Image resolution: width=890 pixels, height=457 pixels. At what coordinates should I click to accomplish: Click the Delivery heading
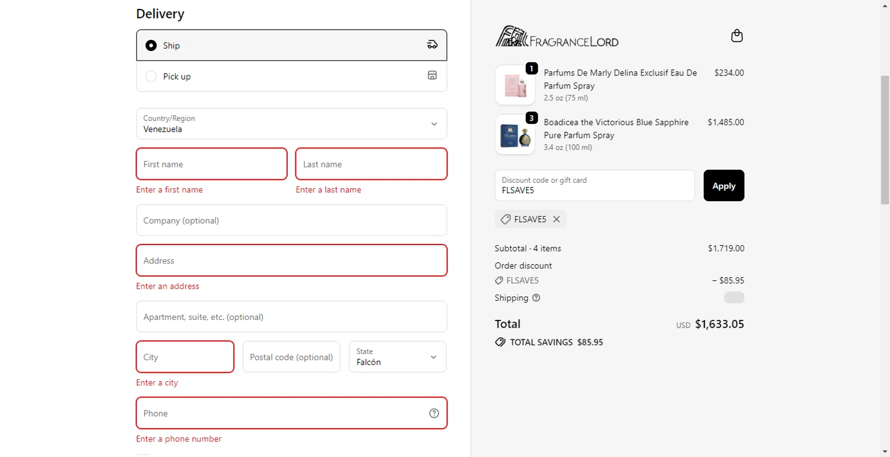(160, 14)
